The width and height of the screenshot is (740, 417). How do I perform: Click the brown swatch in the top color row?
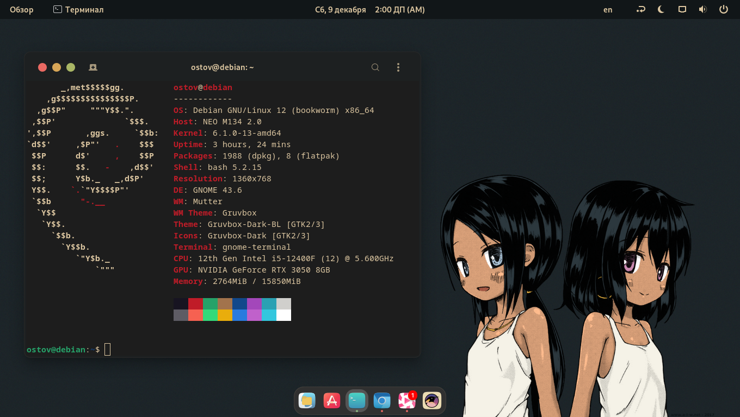[225, 304]
